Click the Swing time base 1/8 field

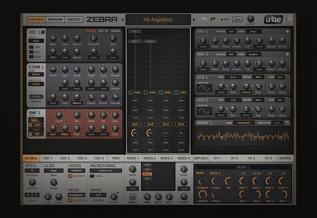click(x=98, y=195)
